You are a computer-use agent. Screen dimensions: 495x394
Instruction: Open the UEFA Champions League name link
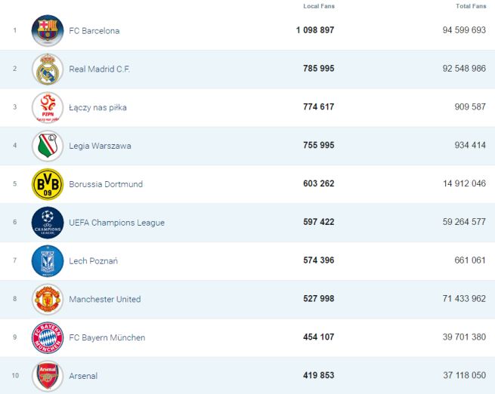coord(116,223)
